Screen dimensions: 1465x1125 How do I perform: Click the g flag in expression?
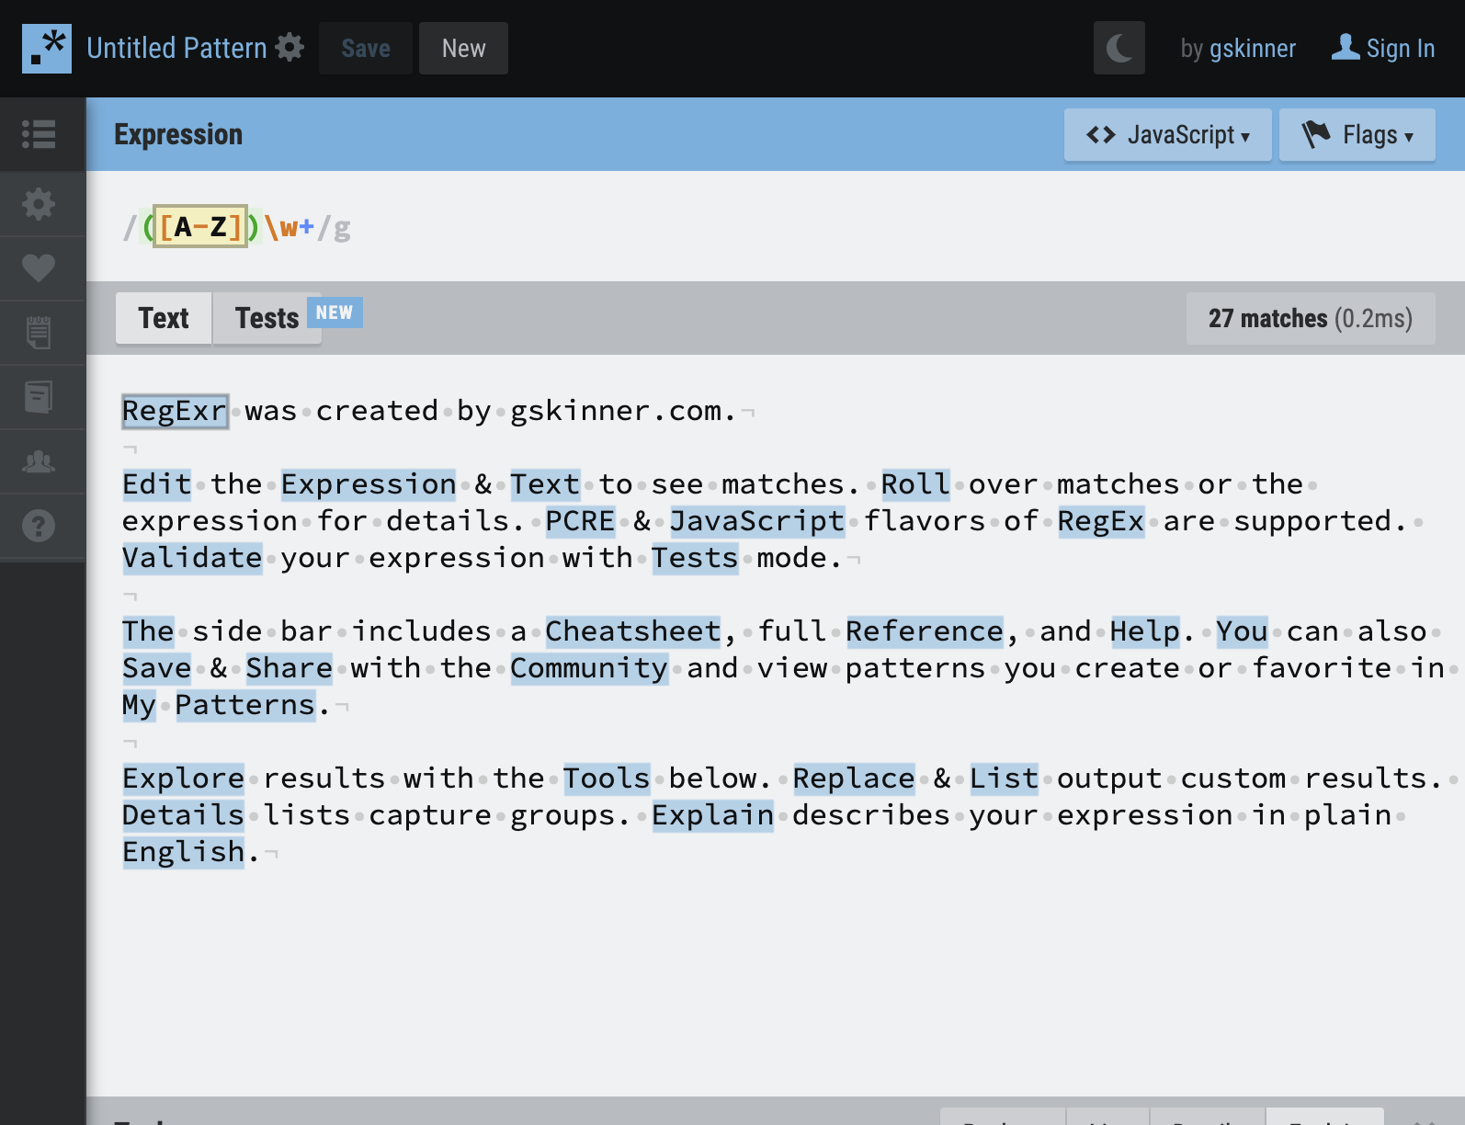click(x=342, y=228)
